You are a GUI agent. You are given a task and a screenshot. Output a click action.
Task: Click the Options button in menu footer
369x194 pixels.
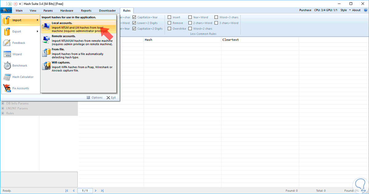click(x=94, y=97)
